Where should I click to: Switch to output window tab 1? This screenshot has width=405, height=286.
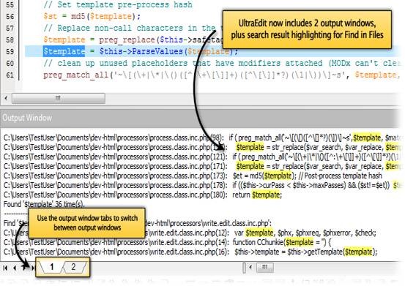click(x=52, y=267)
